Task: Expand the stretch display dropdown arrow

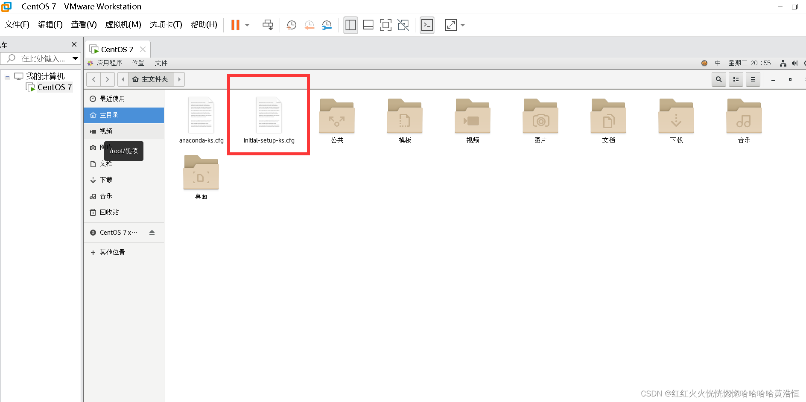Action: [x=463, y=25]
